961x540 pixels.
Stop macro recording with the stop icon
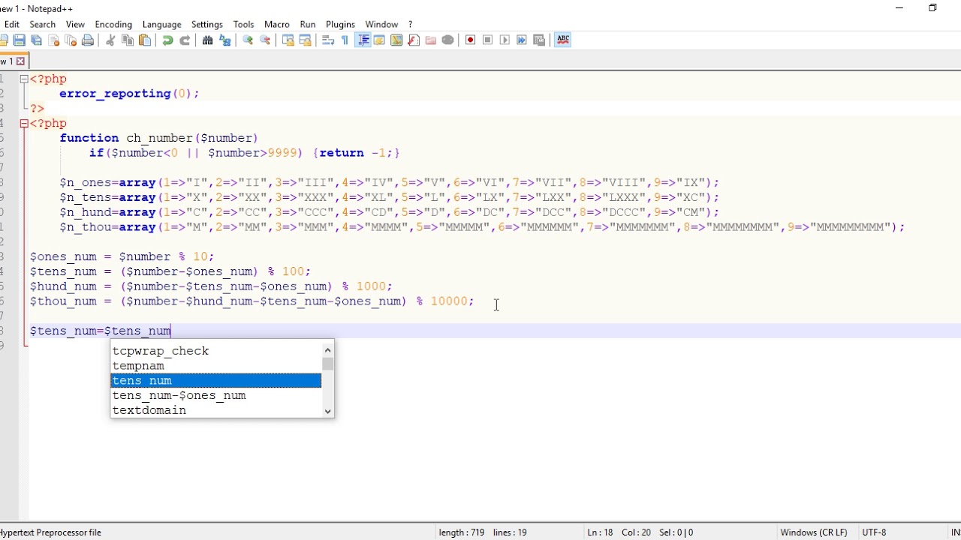(487, 40)
